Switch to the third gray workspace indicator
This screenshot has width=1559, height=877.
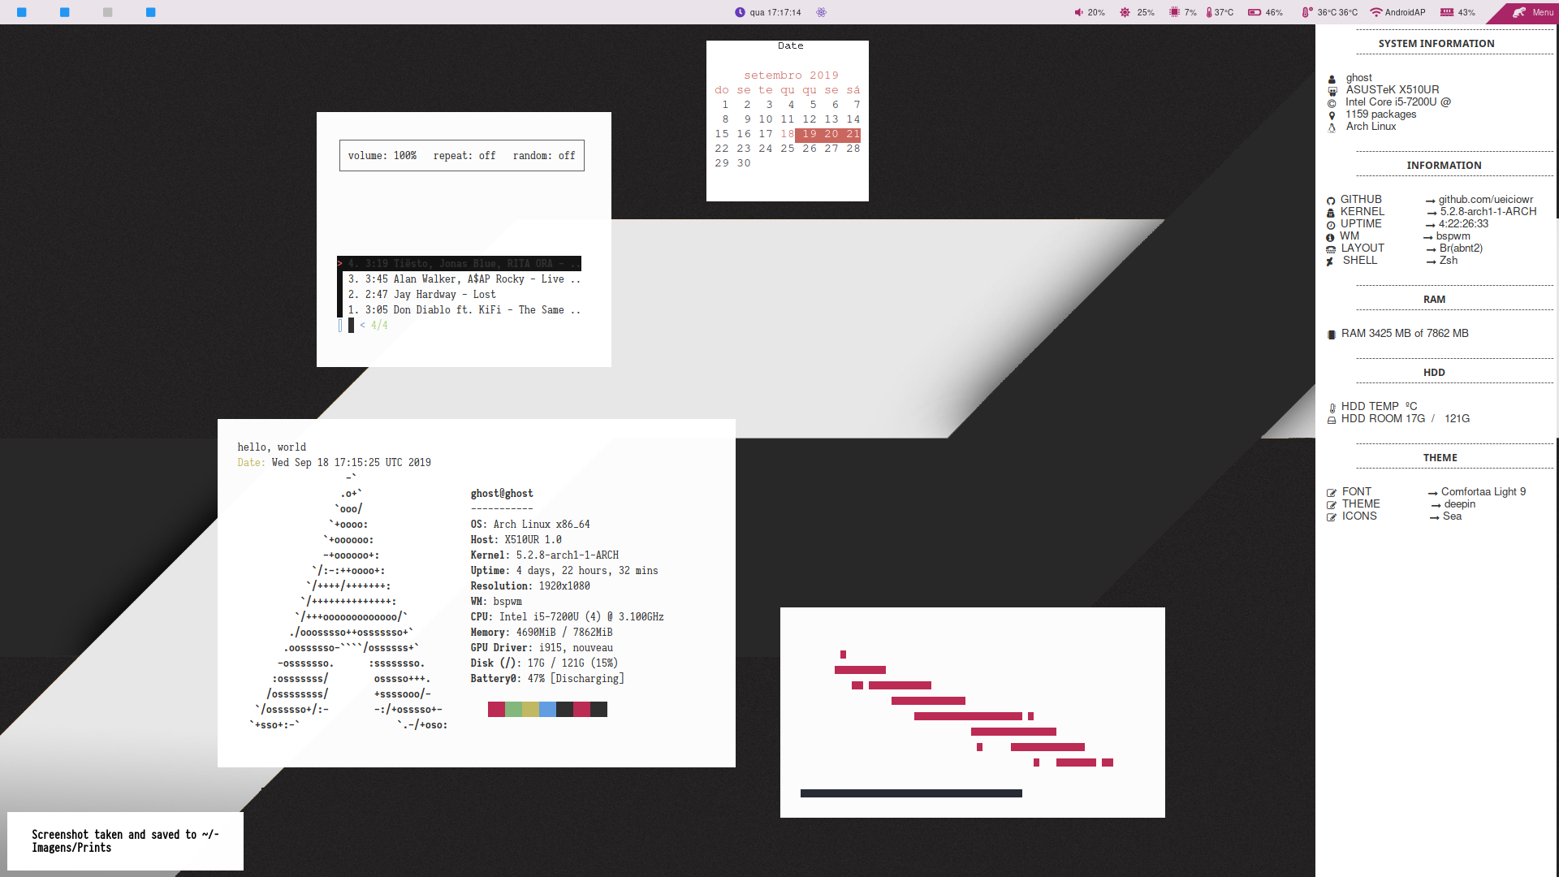[108, 12]
